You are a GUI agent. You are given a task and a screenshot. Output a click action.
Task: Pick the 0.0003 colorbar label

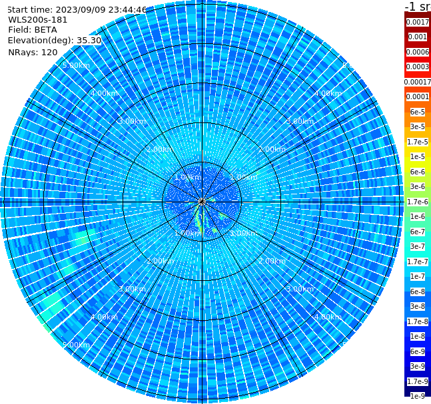(418, 67)
